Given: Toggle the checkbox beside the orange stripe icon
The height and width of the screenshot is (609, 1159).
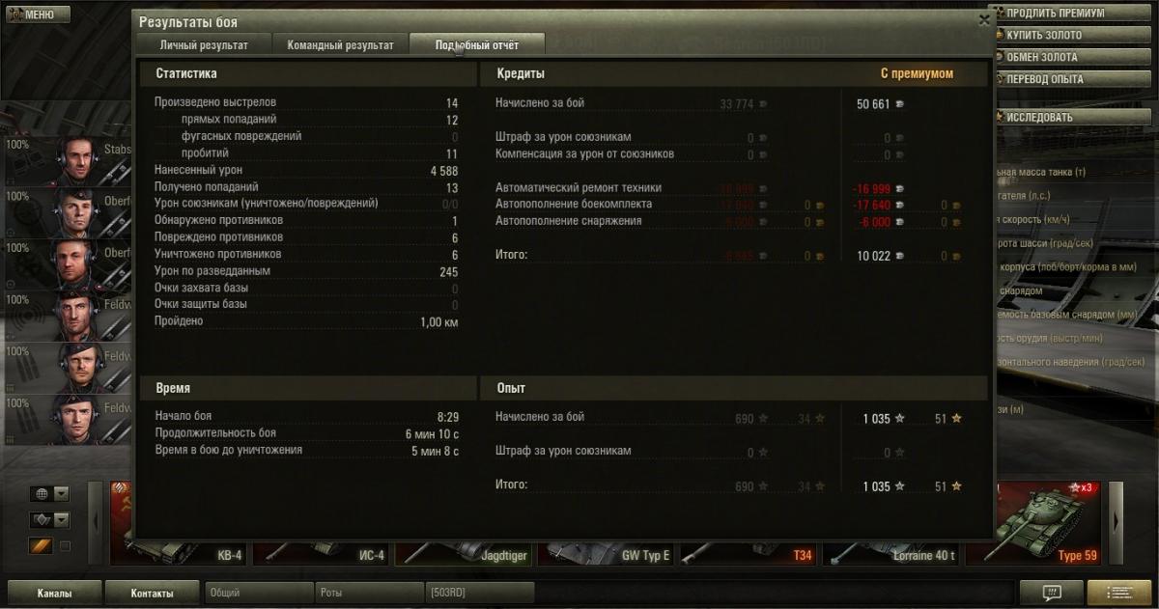Looking at the screenshot, I should click(65, 546).
